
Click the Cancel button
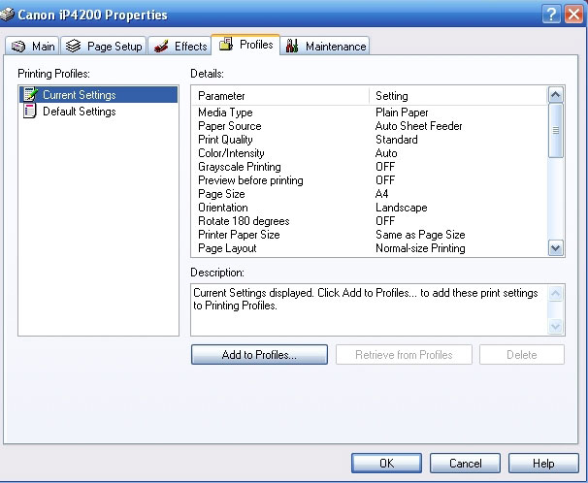click(465, 464)
